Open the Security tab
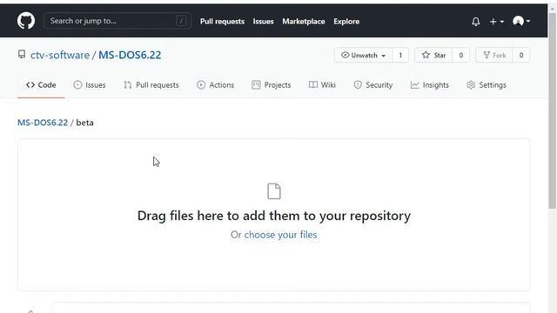The width and height of the screenshot is (557, 313). click(373, 85)
